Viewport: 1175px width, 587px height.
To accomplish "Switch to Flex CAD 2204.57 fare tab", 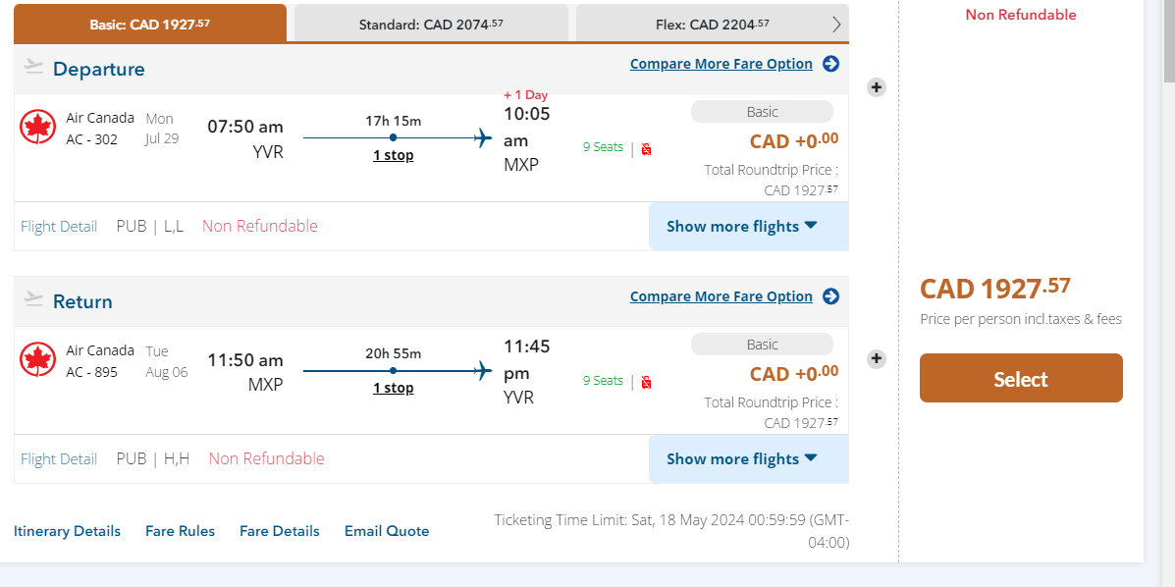I will [x=712, y=25].
